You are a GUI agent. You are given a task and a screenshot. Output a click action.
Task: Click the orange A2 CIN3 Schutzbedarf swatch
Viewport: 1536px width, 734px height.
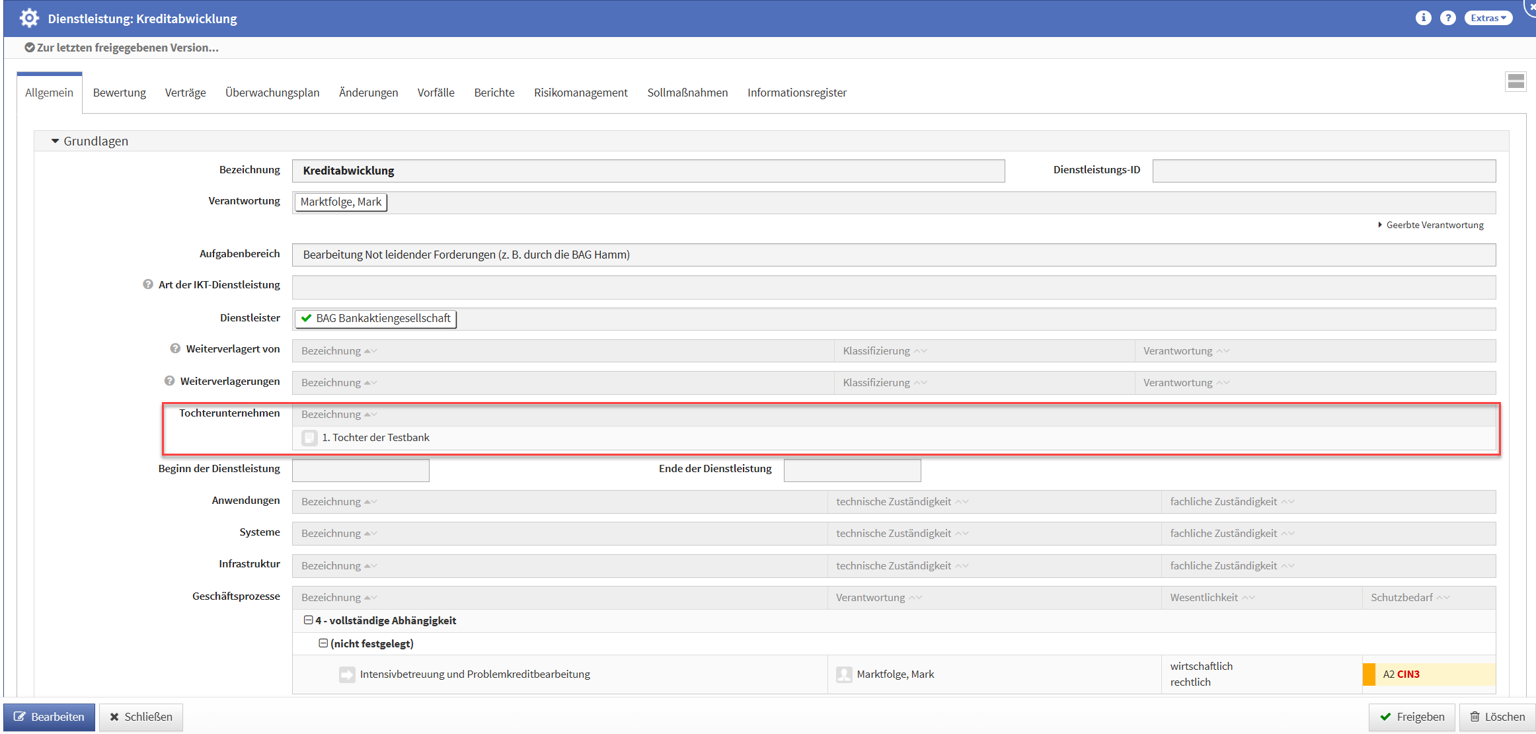pyautogui.click(x=1369, y=674)
